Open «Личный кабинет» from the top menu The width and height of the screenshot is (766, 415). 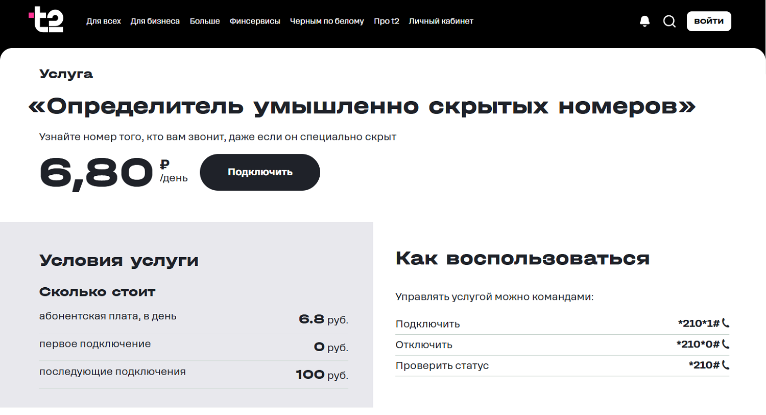tap(441, 21)
